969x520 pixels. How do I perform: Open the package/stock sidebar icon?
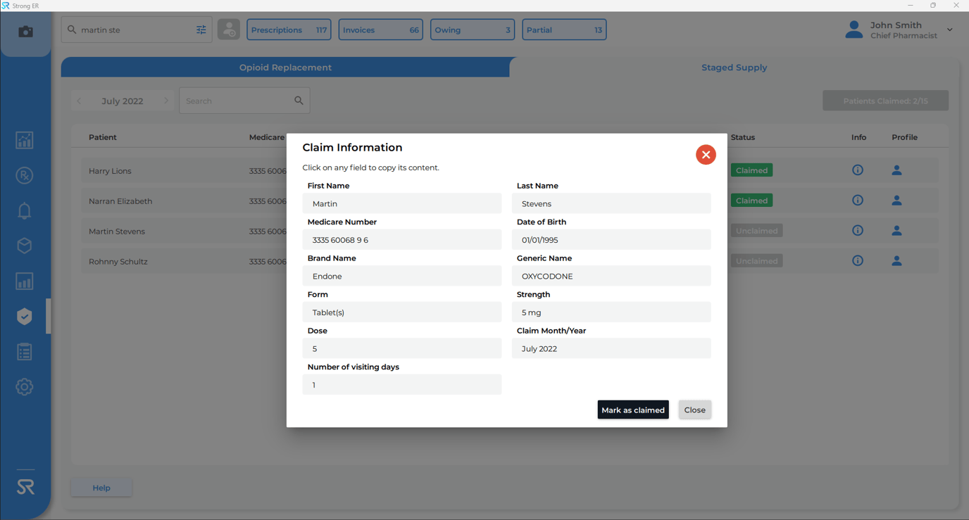[x=24, y=246]
